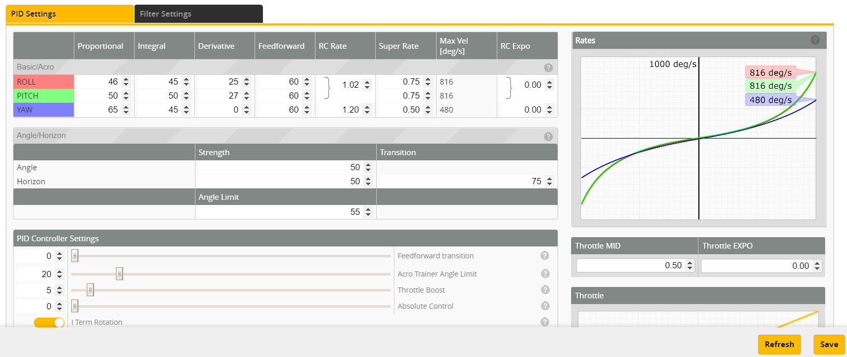Image resolution: width=847 pixels, height=357 pixels.
Task: Click help icon for Absolute Control
Action: pos(545,306)
